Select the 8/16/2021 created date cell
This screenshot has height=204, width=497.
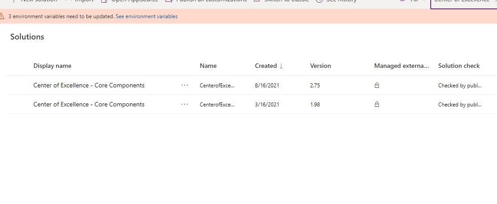(267, 85)
